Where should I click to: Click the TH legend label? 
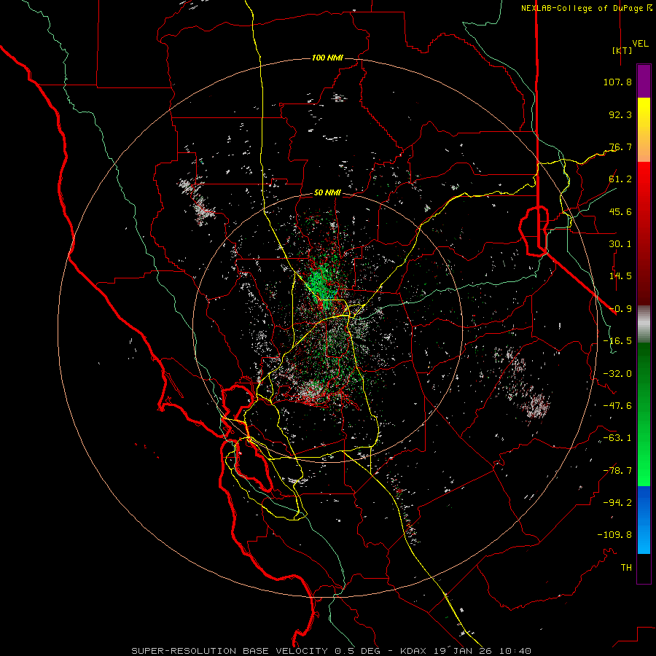pos(626,568)
